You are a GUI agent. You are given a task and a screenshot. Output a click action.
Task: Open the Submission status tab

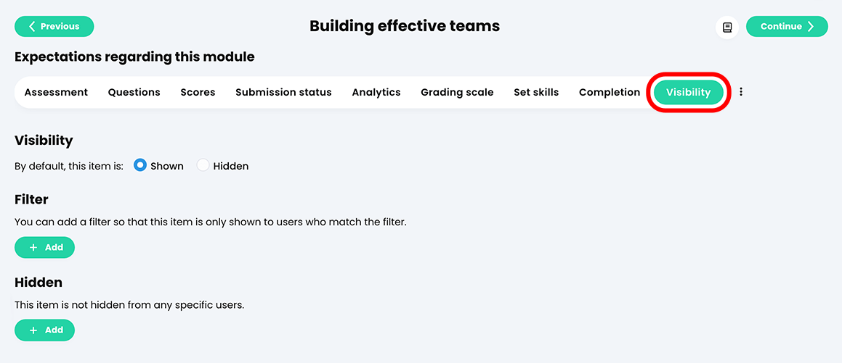(x=283, y=92)
